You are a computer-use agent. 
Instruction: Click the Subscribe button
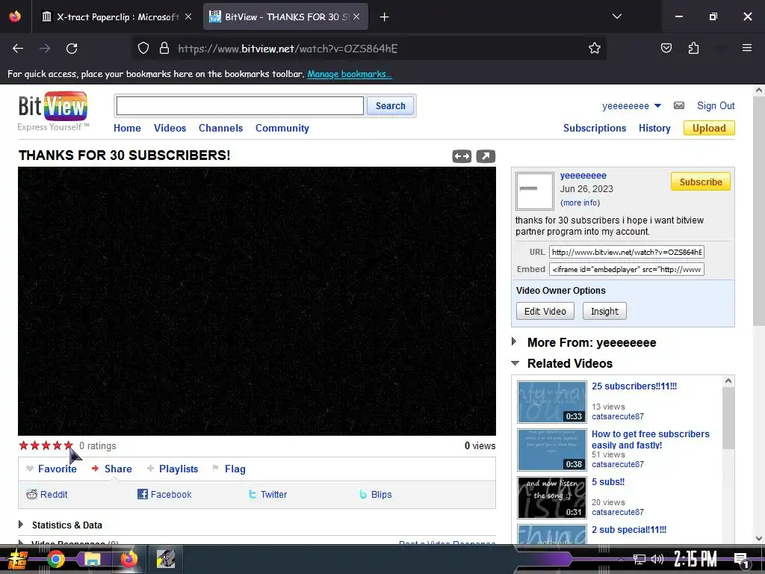click(x=701, y=182)
